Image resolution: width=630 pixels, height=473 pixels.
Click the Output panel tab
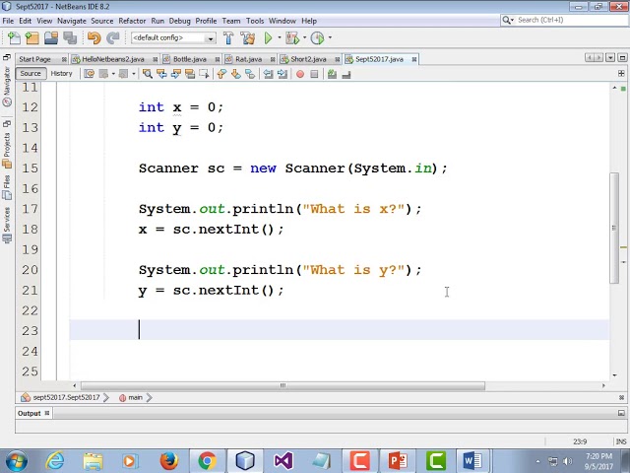click(32, 414)
